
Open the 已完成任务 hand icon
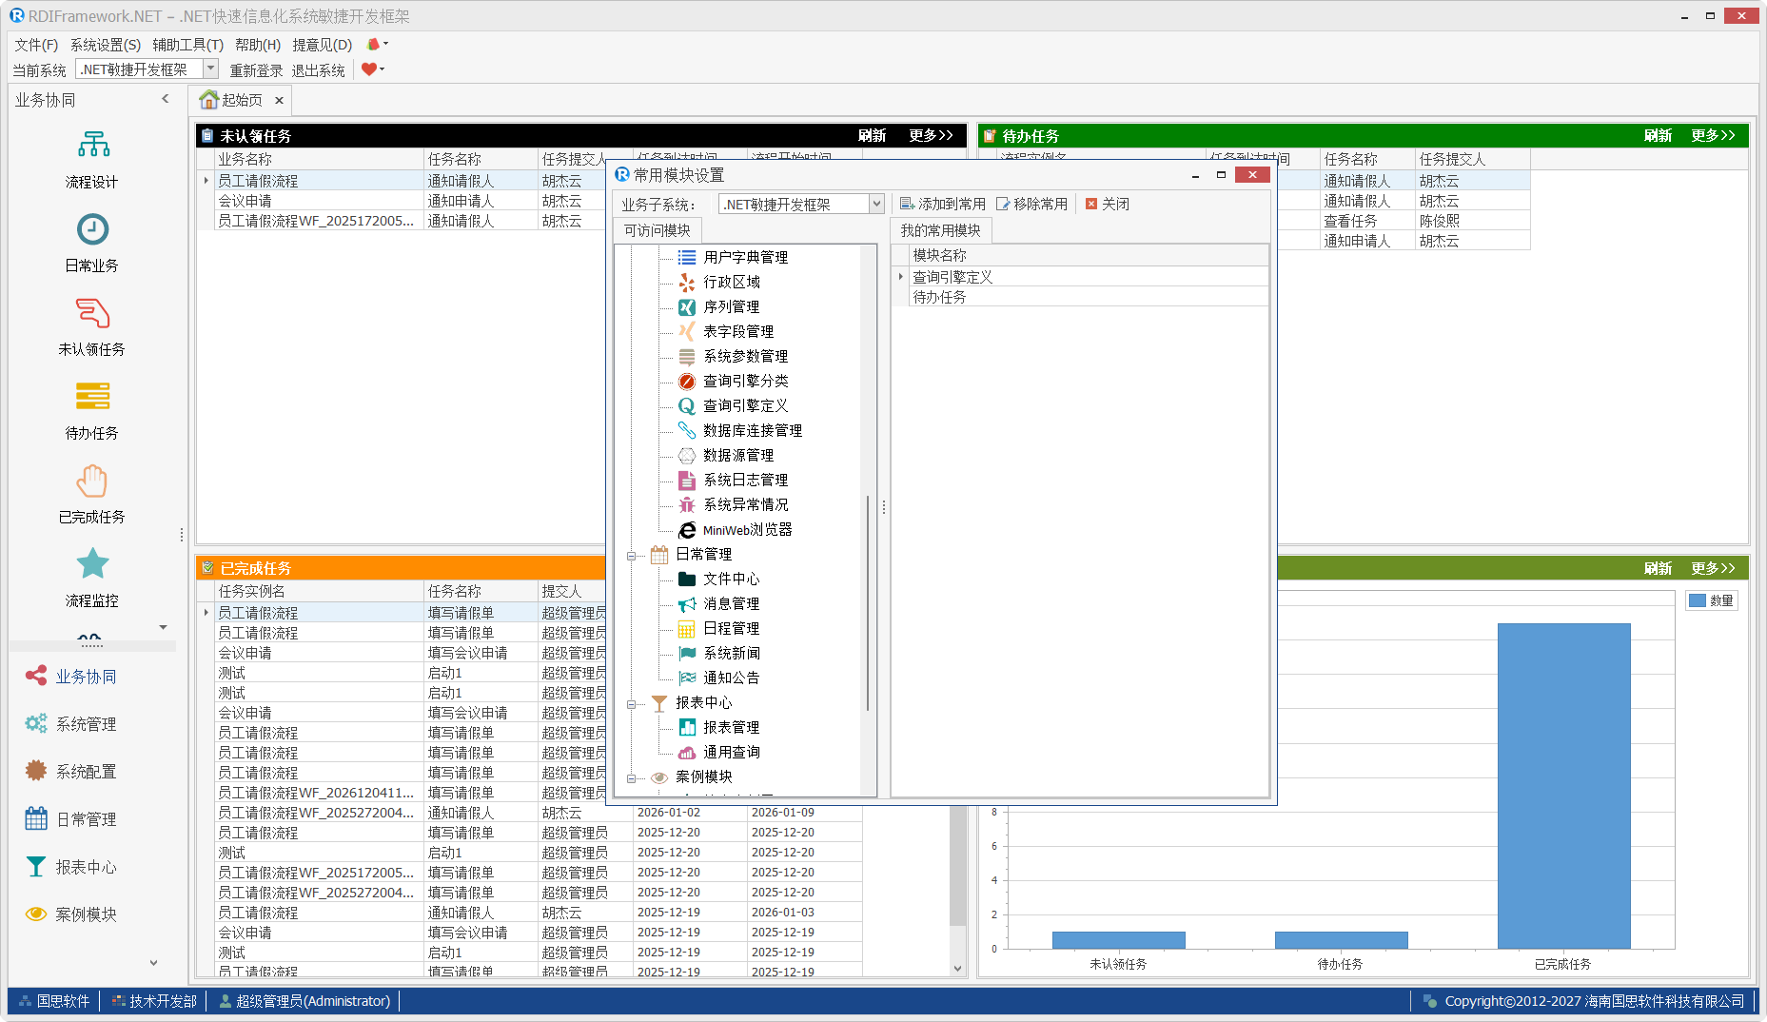(92, 481)
